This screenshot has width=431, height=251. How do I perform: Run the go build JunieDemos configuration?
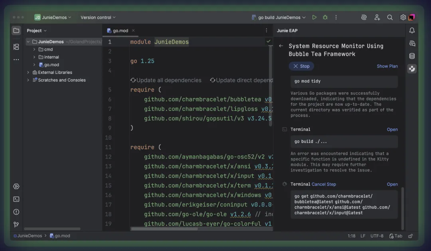point(314,17)
